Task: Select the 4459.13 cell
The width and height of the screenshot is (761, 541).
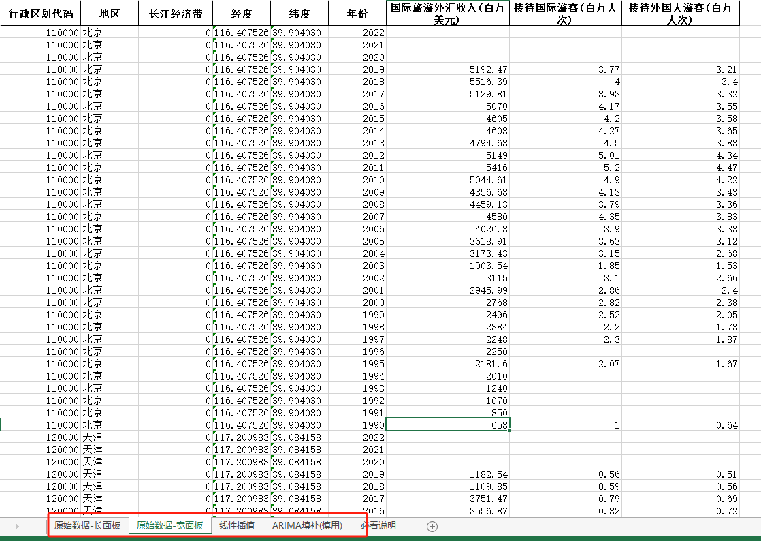Action: click(448, 204)
